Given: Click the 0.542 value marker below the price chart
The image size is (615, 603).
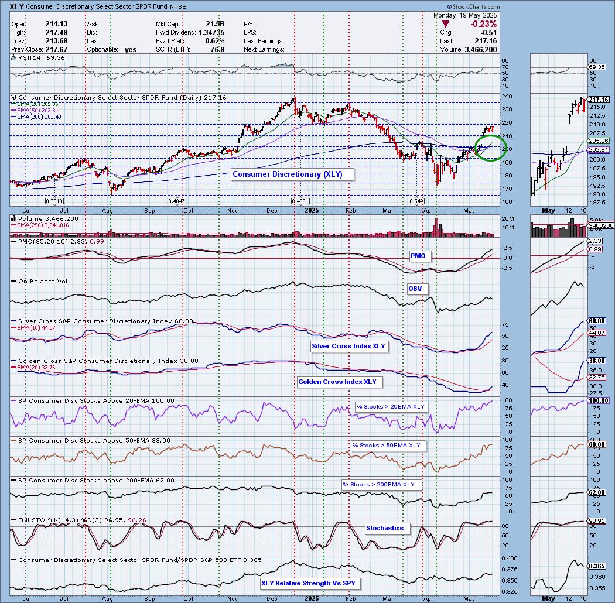Looking at the screenshot, I should click(x=416, y=201).
